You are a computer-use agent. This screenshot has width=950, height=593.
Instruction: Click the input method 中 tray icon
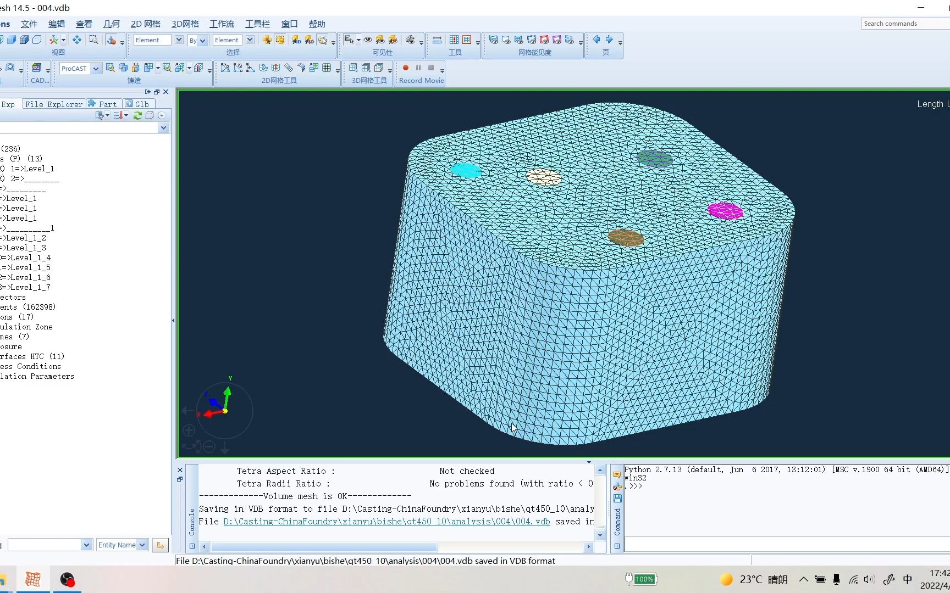[908, 579]
